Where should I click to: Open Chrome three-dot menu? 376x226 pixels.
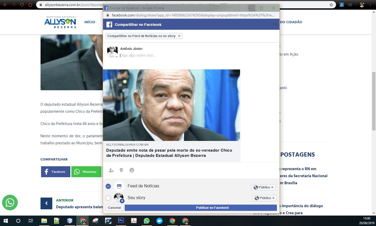370,5
